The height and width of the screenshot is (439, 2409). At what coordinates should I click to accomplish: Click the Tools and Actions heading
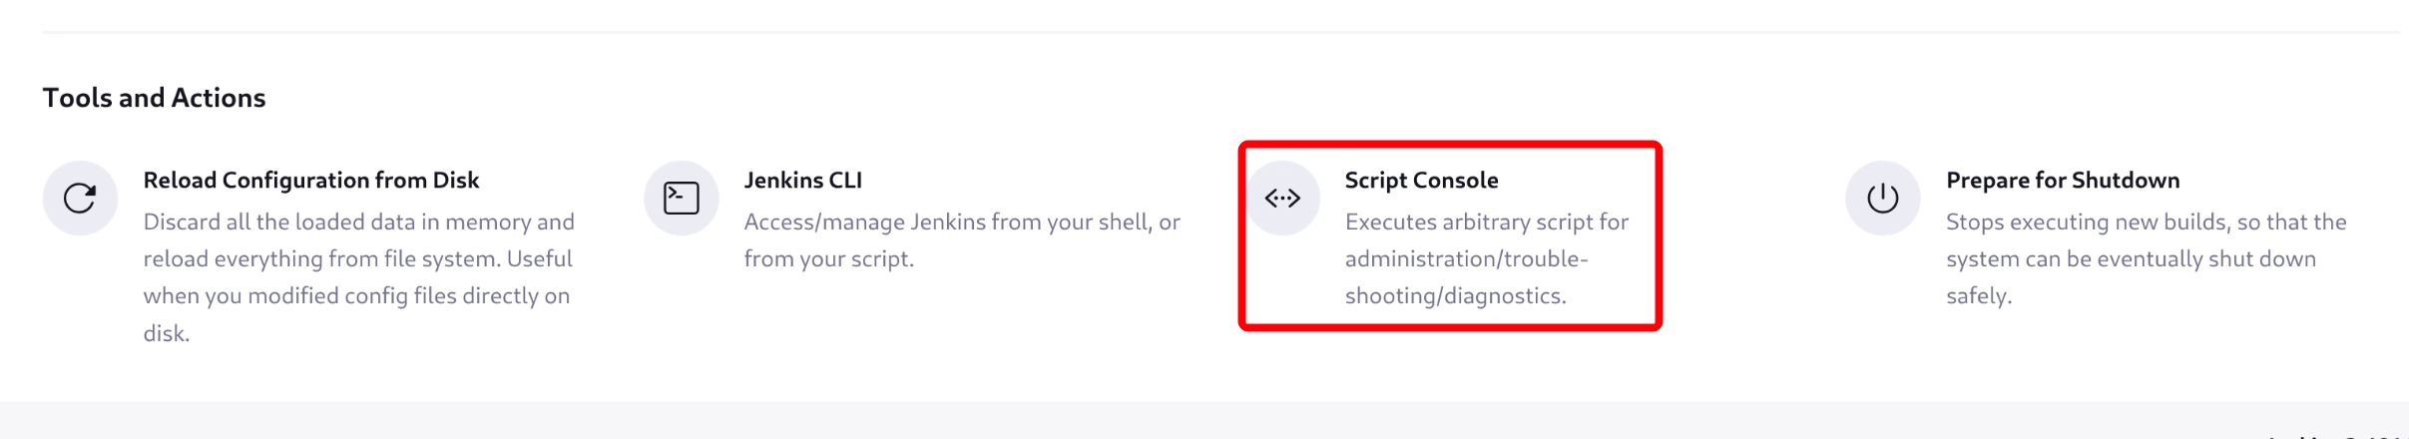[x=154, y=98]
